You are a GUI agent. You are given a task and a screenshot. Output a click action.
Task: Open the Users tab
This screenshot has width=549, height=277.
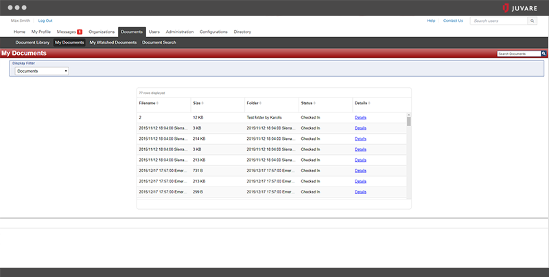pyautogui.click(x=154, y=32)
